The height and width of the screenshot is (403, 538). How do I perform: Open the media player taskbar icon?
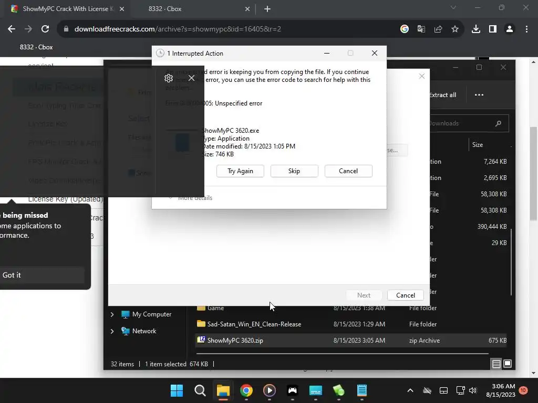coord(270,390)
